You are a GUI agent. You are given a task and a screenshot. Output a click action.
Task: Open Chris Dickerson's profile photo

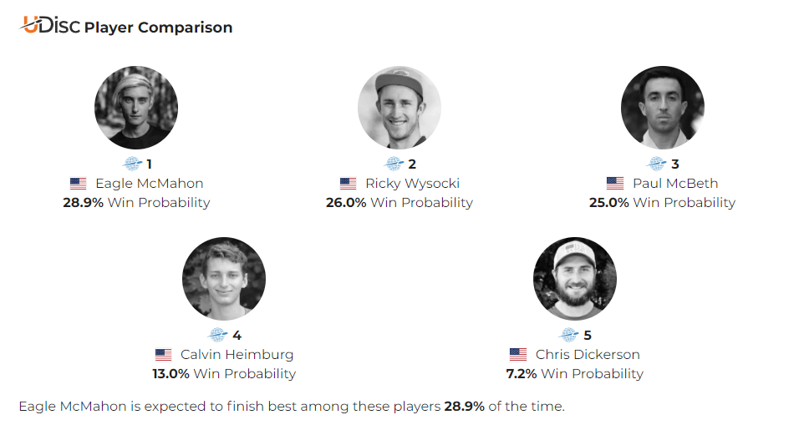(575, 278)
